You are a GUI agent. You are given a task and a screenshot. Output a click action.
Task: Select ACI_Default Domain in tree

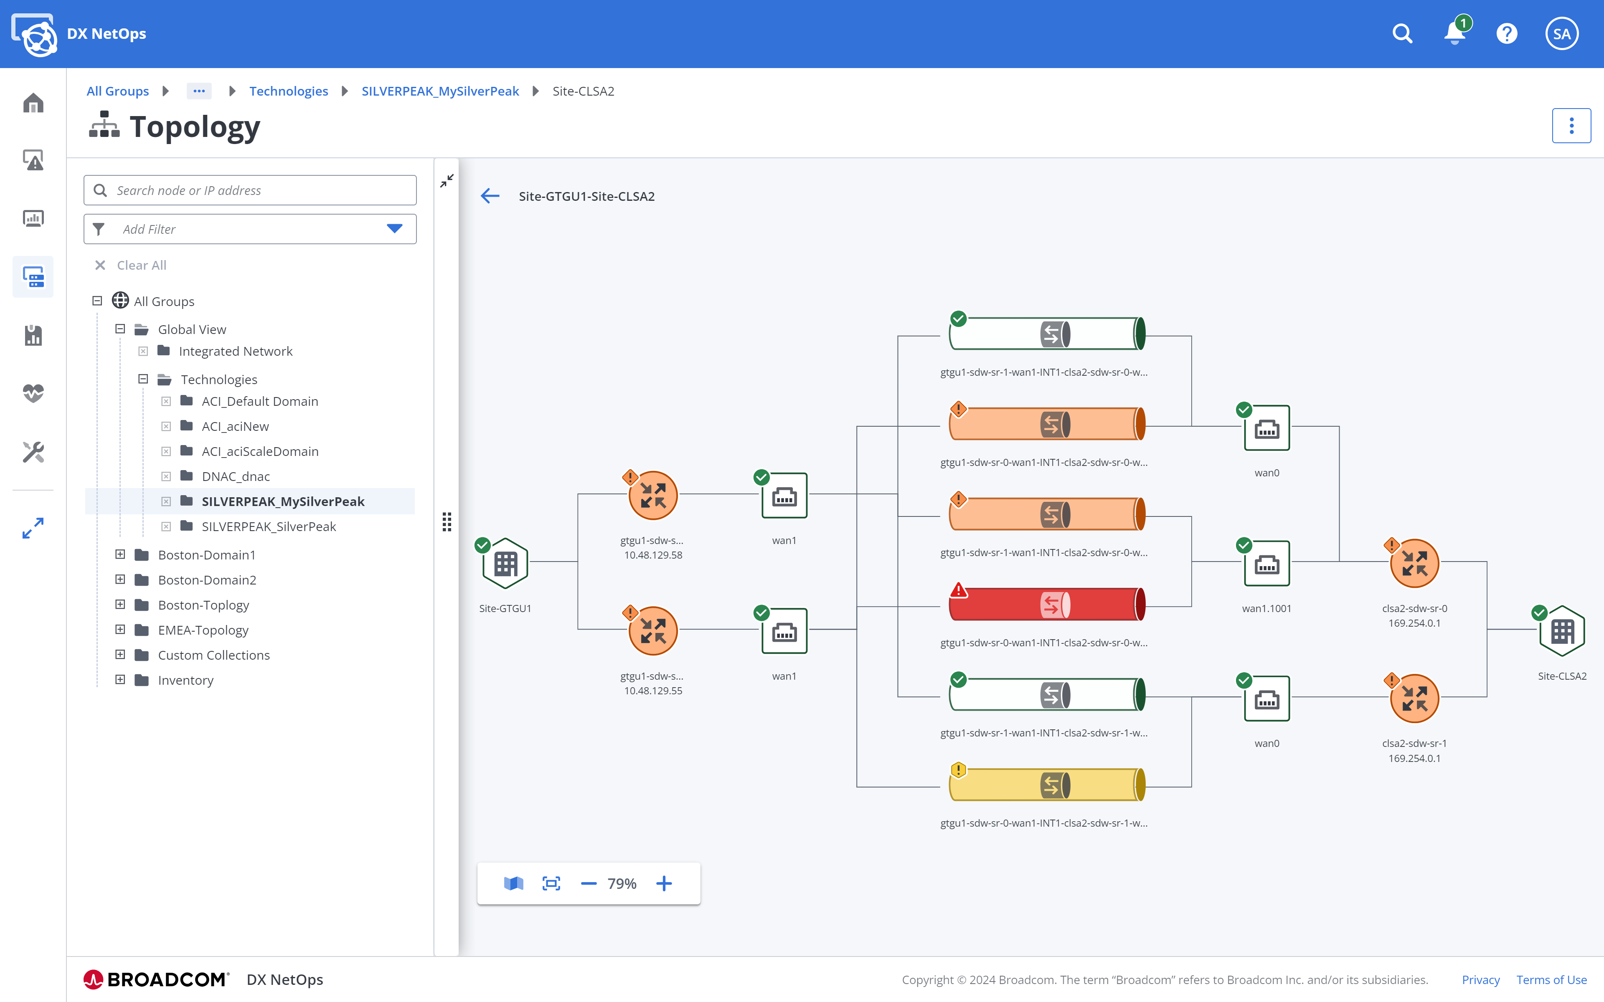click(260, 401)
